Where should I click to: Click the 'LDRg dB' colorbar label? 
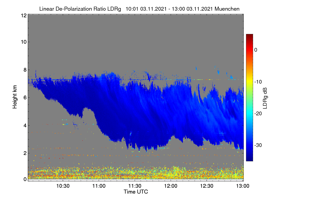pos(265,98)
